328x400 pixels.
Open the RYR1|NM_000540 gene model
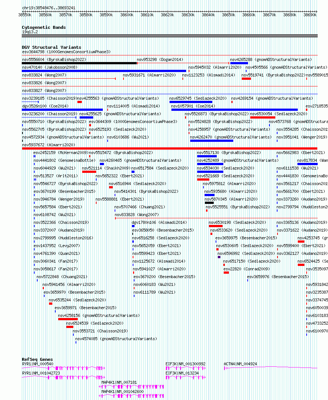click(x=63, y=368)
